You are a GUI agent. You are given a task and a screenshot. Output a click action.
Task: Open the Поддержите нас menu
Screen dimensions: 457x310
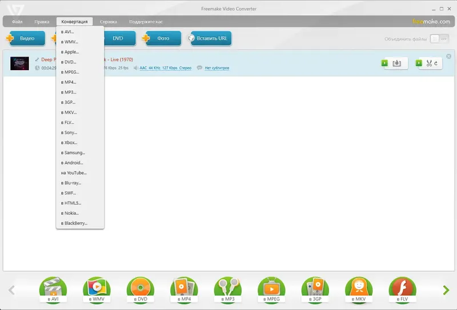[146, 22]
